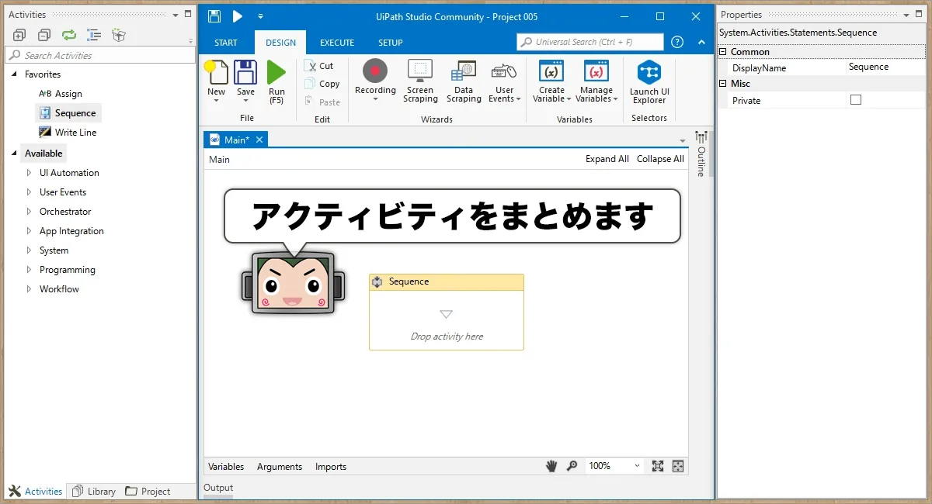Click the Recording wizard button

point(375,81)
